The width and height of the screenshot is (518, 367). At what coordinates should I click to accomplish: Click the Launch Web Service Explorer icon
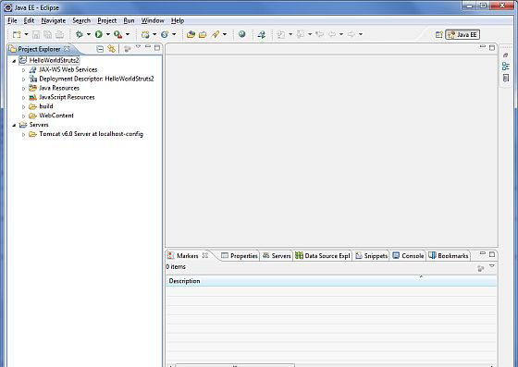click(x=262, y=34)
